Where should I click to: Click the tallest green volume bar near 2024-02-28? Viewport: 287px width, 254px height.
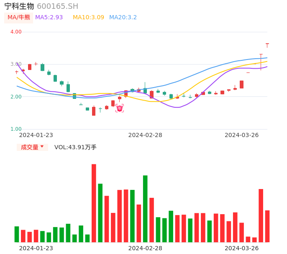(145, 209)
